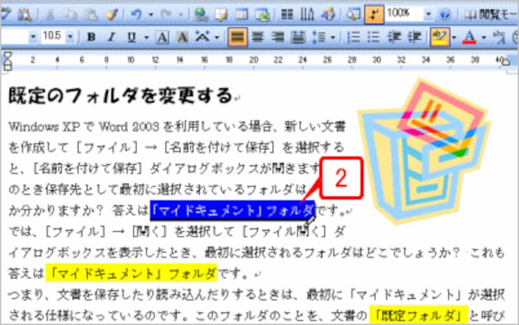519x325 pixels.
Task: Toggle the Document Map pane
Action: tap(354, 14)
